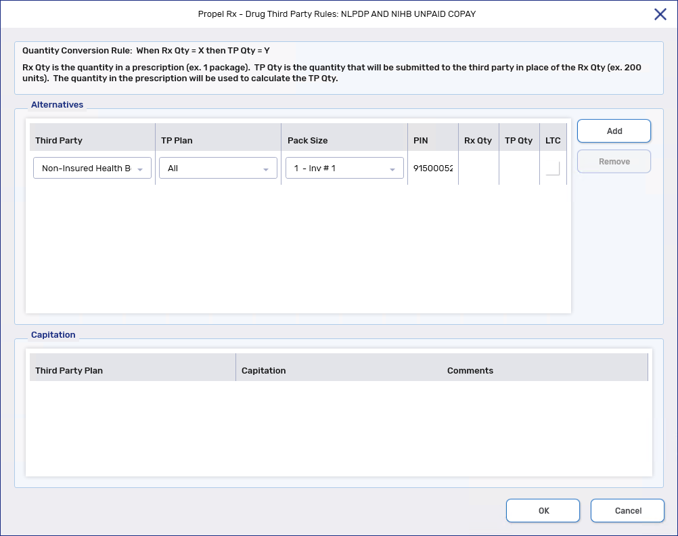
Task: Click the Rx Qty column header
Action: pos(478,141)
